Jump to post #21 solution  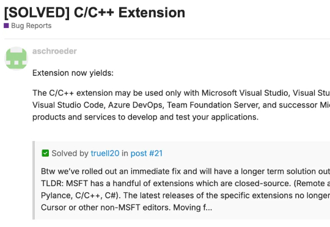click(147, 153)
